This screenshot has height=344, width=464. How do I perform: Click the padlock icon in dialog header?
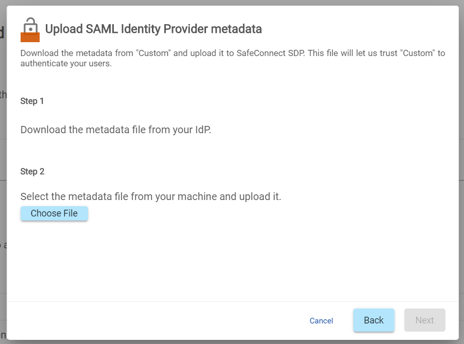click(30, 25)
